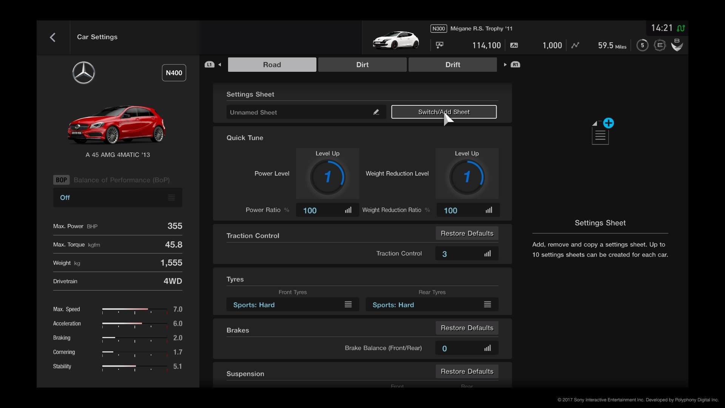Click the 14:21 clock
Screen dimensions: 725x408
pos(662,28)
